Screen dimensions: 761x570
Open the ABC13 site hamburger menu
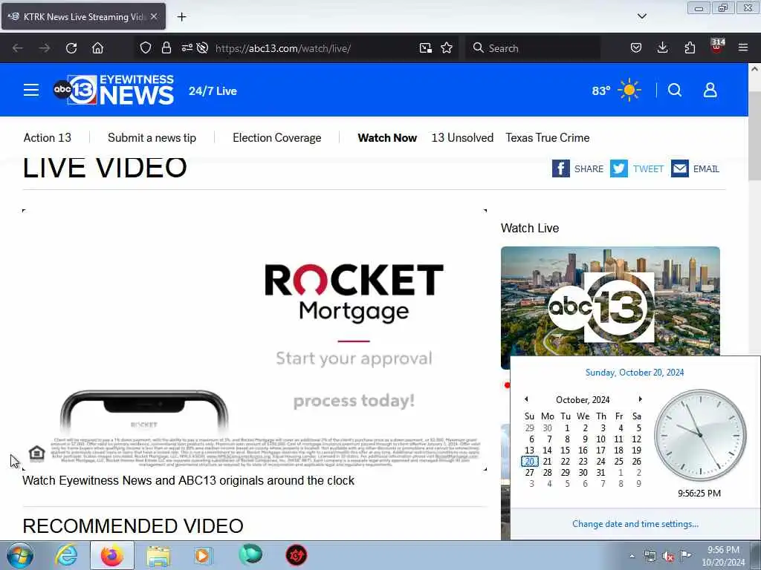(x=31, y=90)
